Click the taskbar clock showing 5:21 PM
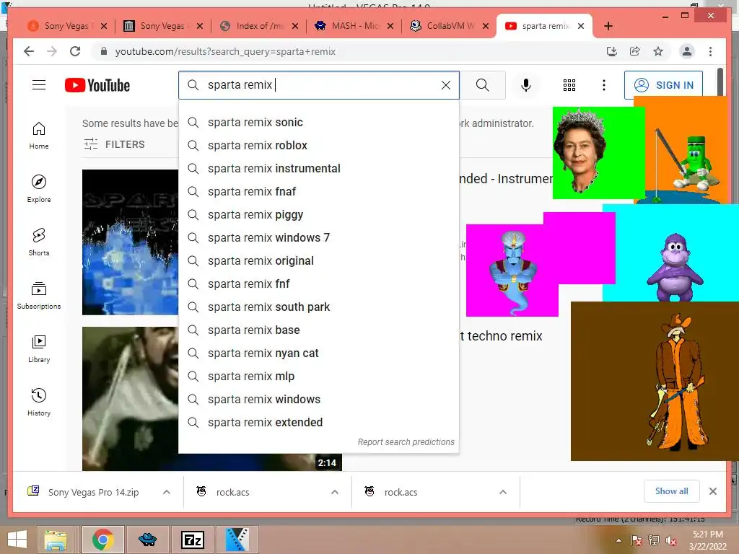 tap(707, 540)
